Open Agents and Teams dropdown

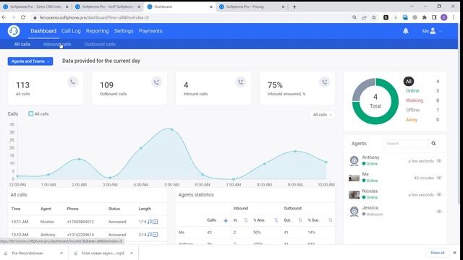coord(30,61)
